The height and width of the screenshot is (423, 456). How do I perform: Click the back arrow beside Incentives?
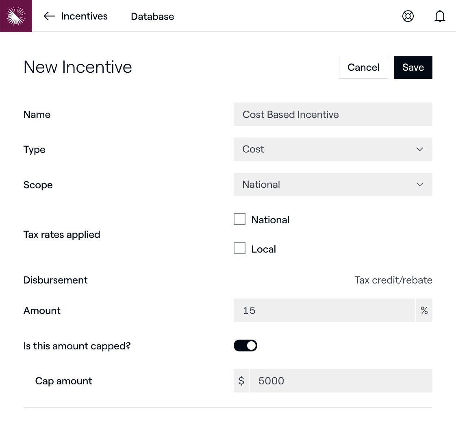click(x=49, y=16)
